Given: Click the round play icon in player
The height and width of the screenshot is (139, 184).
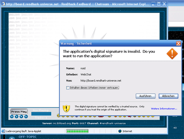Looking at the screenshot, I should pyautogui.click(x=17, y=117).
